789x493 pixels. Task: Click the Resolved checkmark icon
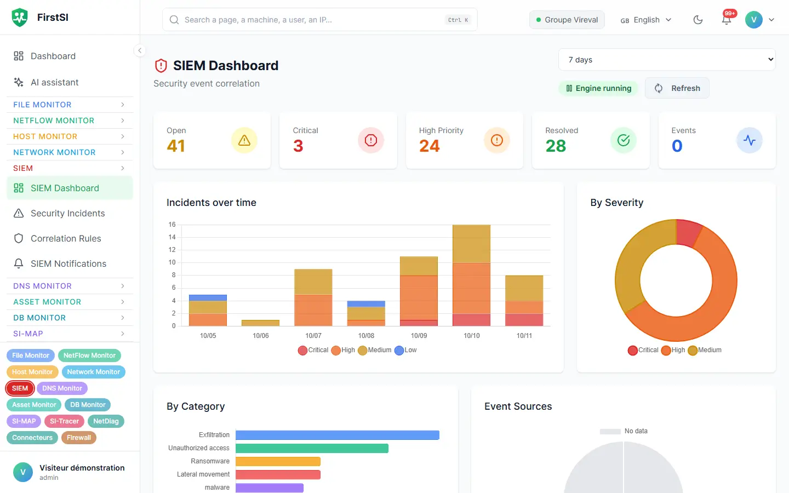point(624,140)
